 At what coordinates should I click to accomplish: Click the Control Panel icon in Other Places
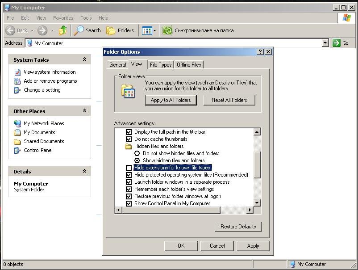[x=17, y=151]
